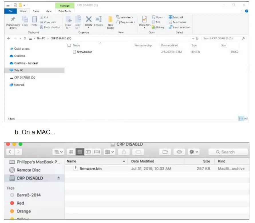Click the Paste icon in ribbon
Screen dimensions: 255x223
tap(34, 19)
